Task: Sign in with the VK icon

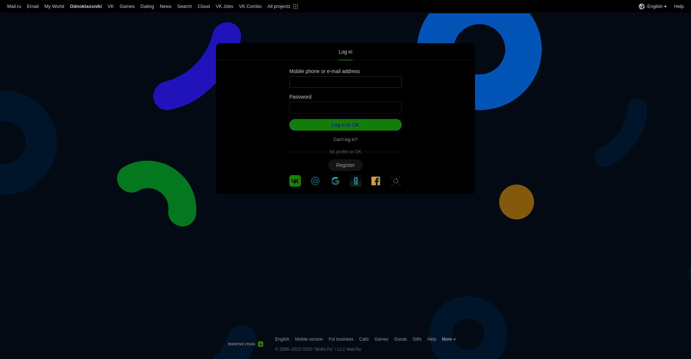Action: coord(295,181)
